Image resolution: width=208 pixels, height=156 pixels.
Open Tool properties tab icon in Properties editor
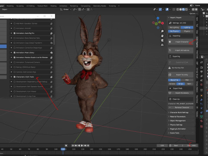click(201, 62)
